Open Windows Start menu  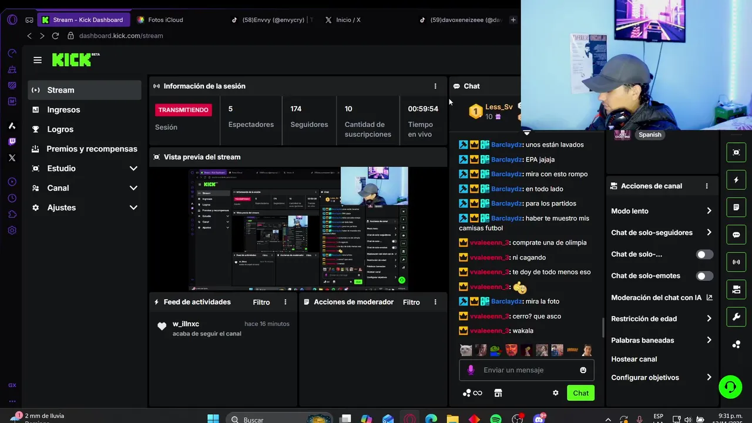click(213, 419)
